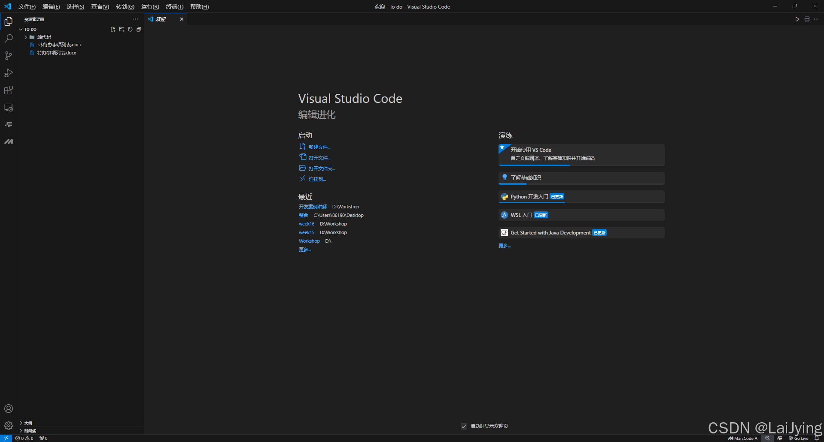Close the 欢迎 tab
The image size is (824, 442).
click(182, 19)
